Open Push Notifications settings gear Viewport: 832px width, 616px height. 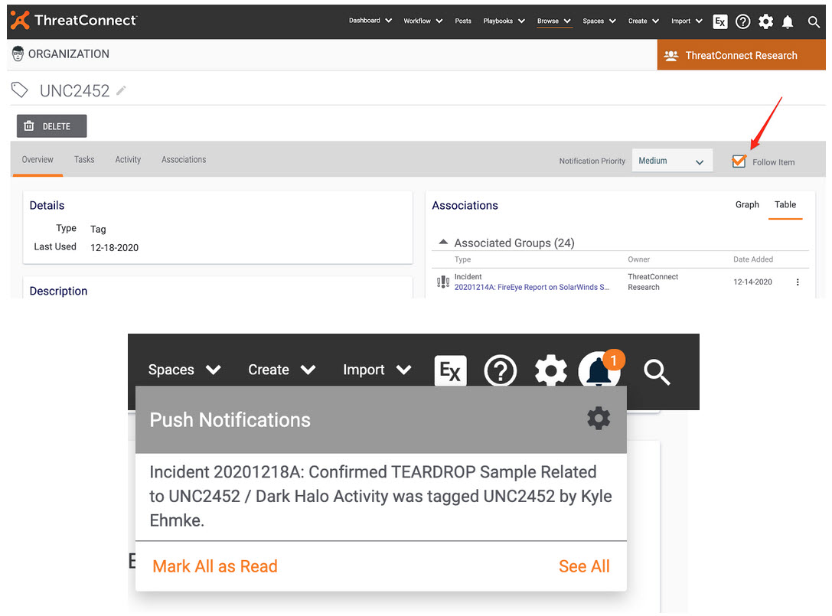pos(599,419)
